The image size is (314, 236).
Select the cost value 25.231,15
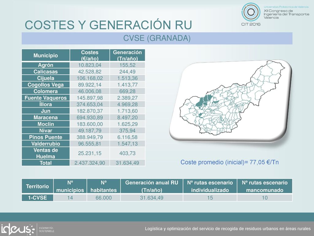(90, 153)
